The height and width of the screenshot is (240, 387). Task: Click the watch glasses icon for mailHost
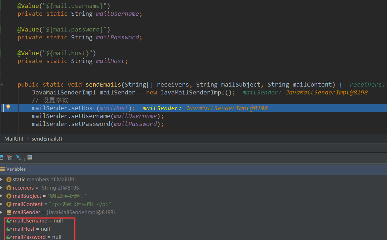coord(9,229)
